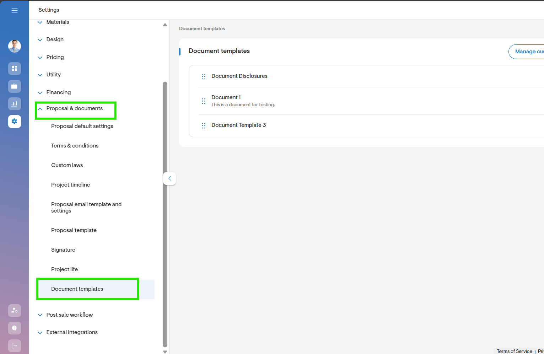Open the projects briefcase icon
Viewport: 544px width, 354px height.
point(15,86)
